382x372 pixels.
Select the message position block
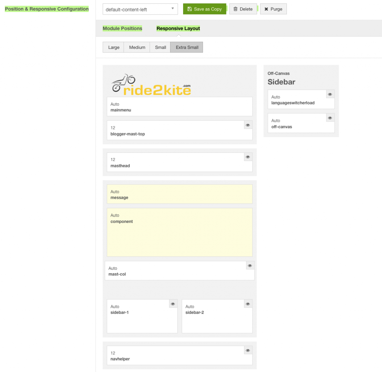tap(179, 194)
